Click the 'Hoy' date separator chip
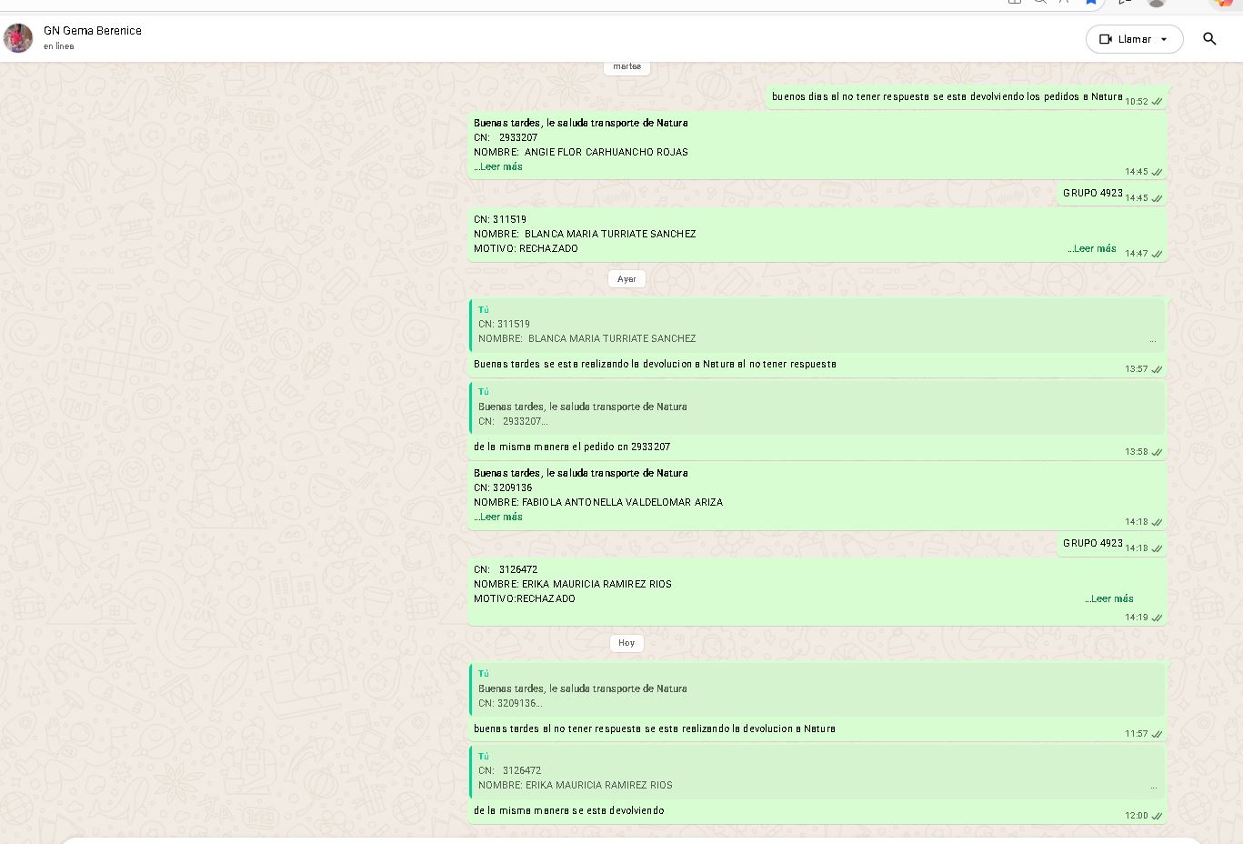The width and height of the screenshot is (1243, 844). pos(627,643)
